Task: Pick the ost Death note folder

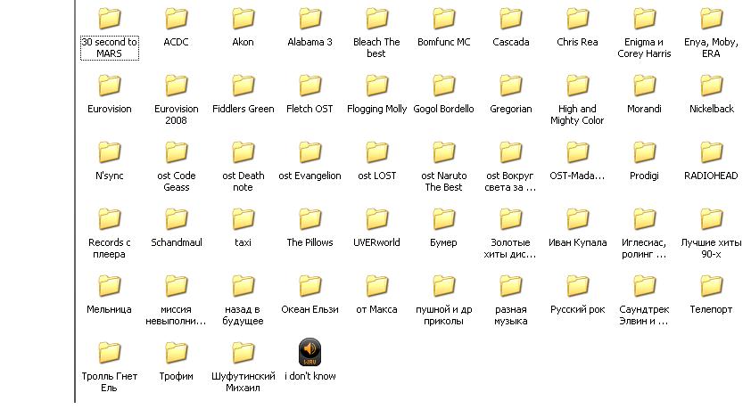Action: tap(243, 152)
